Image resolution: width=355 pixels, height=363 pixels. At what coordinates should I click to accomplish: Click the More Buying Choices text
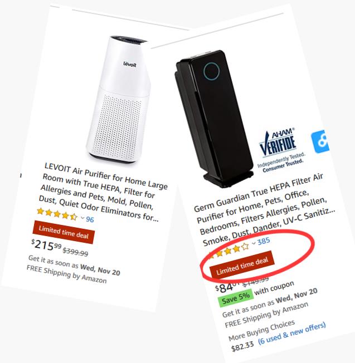click(262, 330)
